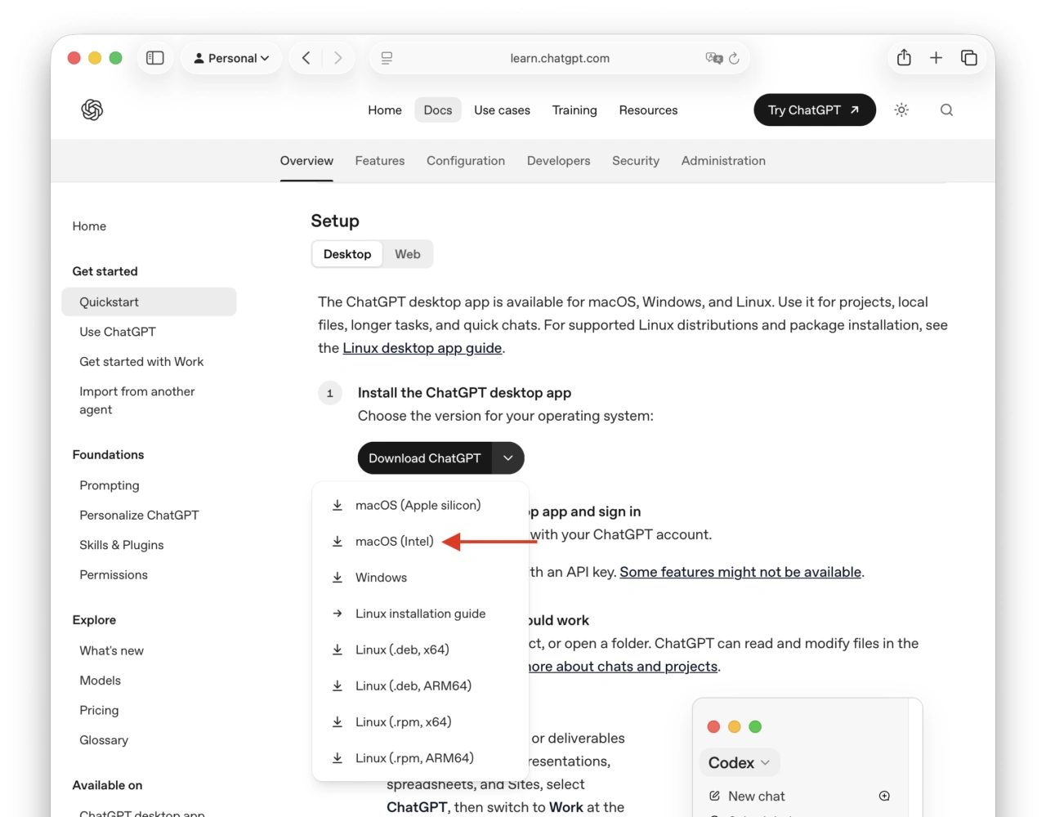Open Permissions in the sidebar
The width and height of the screenshot is (1046, 817).
pos(114,575)
